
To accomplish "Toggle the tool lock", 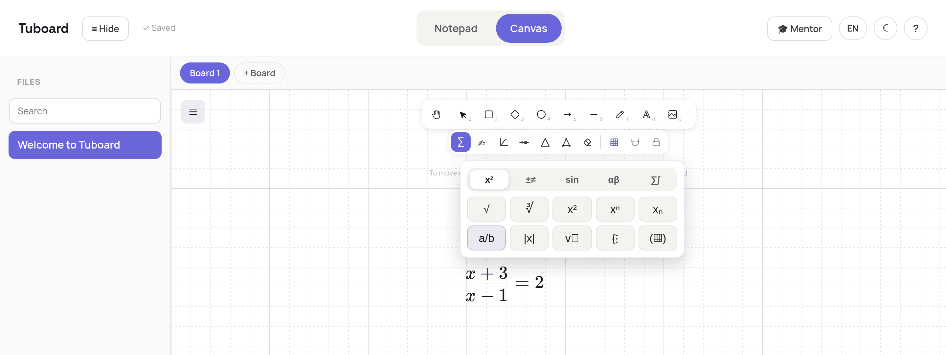I will point(656,142).
